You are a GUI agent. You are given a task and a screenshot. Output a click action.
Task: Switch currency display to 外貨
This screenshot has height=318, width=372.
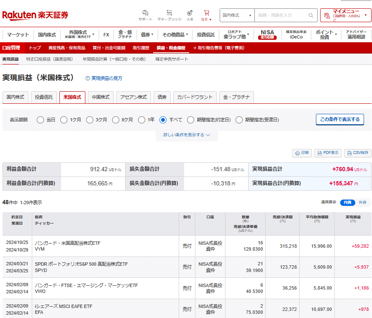(362, 203)
